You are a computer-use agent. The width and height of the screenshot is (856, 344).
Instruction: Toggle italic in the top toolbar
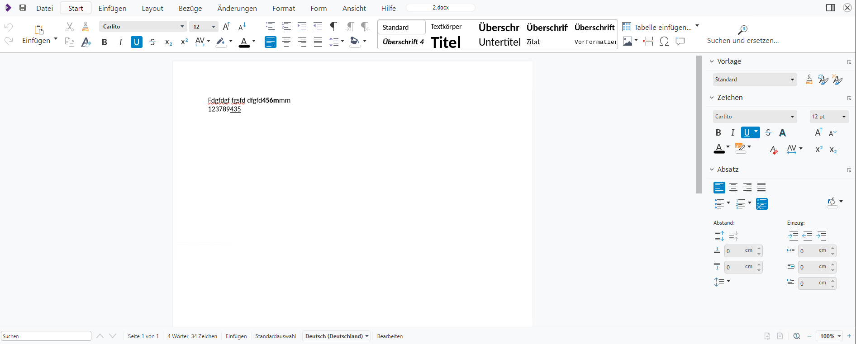click(120, 42)
